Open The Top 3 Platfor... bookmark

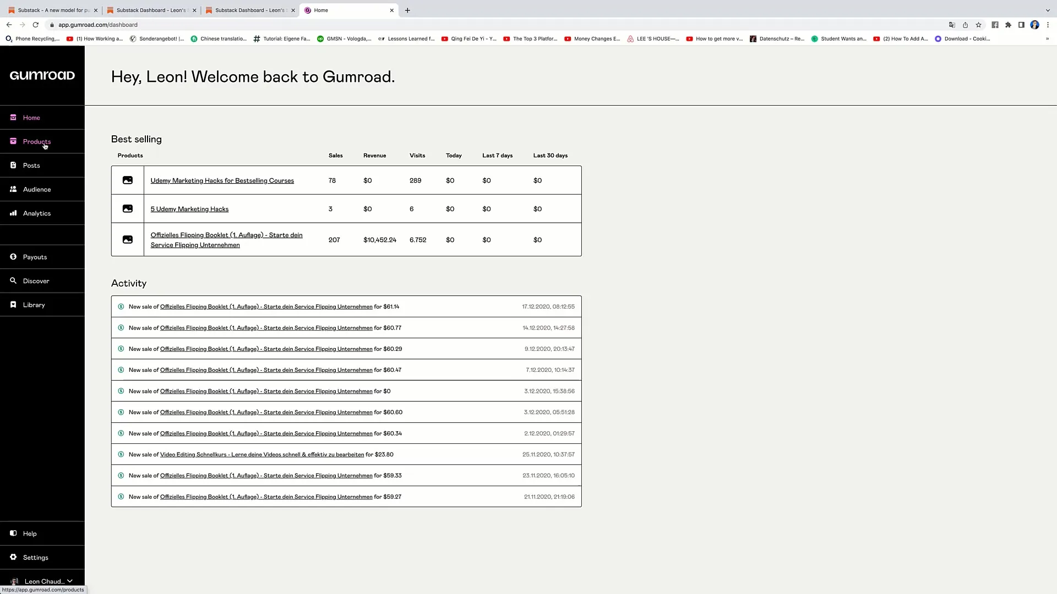tap(530, 38)
